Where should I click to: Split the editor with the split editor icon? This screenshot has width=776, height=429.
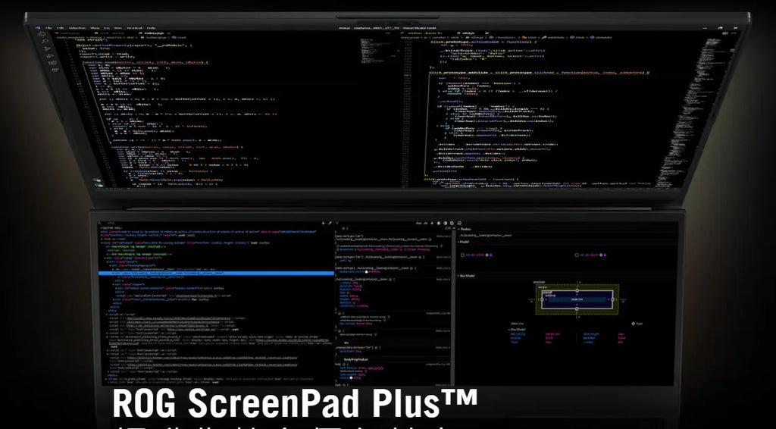[x=725, y=33]
